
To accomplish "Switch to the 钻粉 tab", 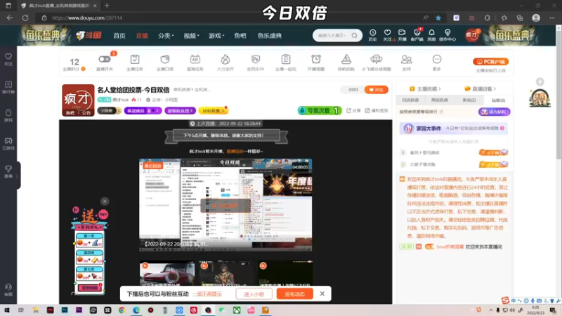I will point(498,100).
